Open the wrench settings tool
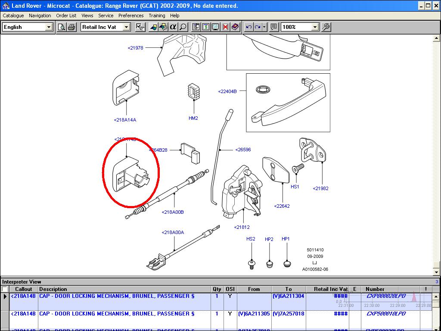The image size is (441, 331). tap(326, 27)
